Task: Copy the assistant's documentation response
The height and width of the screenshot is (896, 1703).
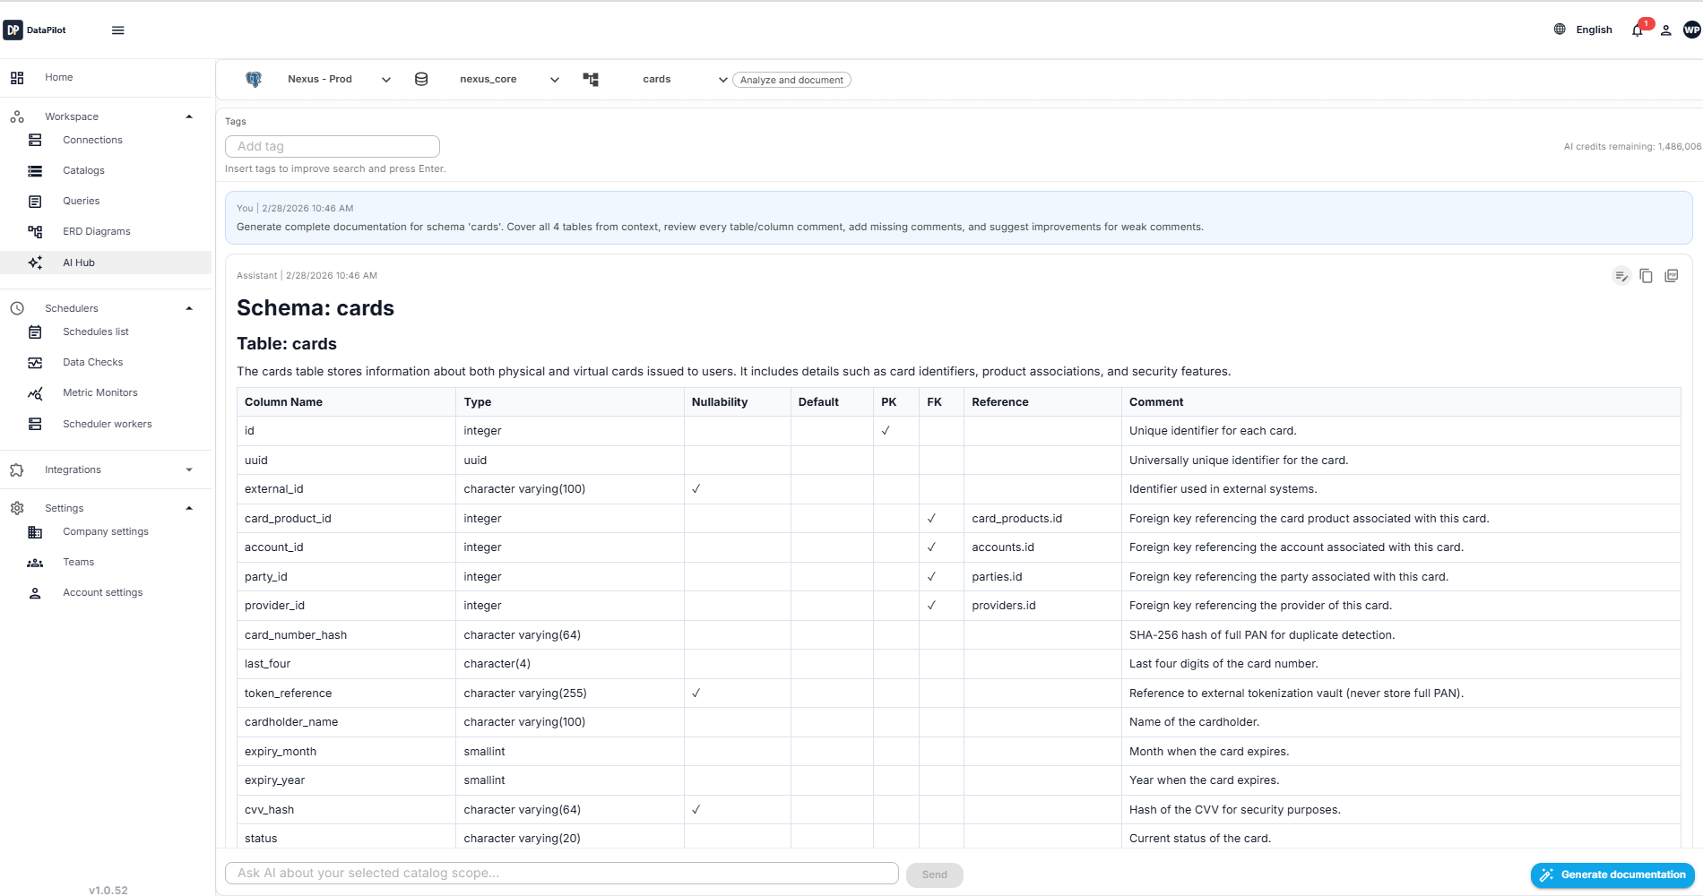Action: pyautogui.click(x=1646, y=276)
